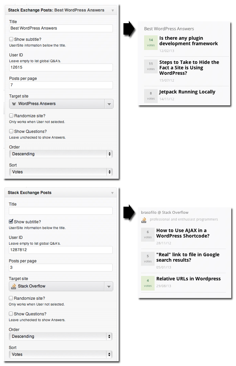Uncheck the checked Show subtitle checkbox
This screenshot has height=366, width=236.
(x=11, y=222)
